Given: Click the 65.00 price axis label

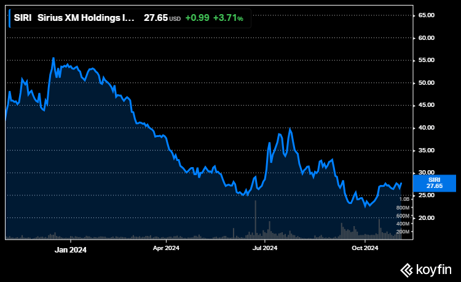Looking at the screenshot, I should pyautogui.click(x=427, y=15).
